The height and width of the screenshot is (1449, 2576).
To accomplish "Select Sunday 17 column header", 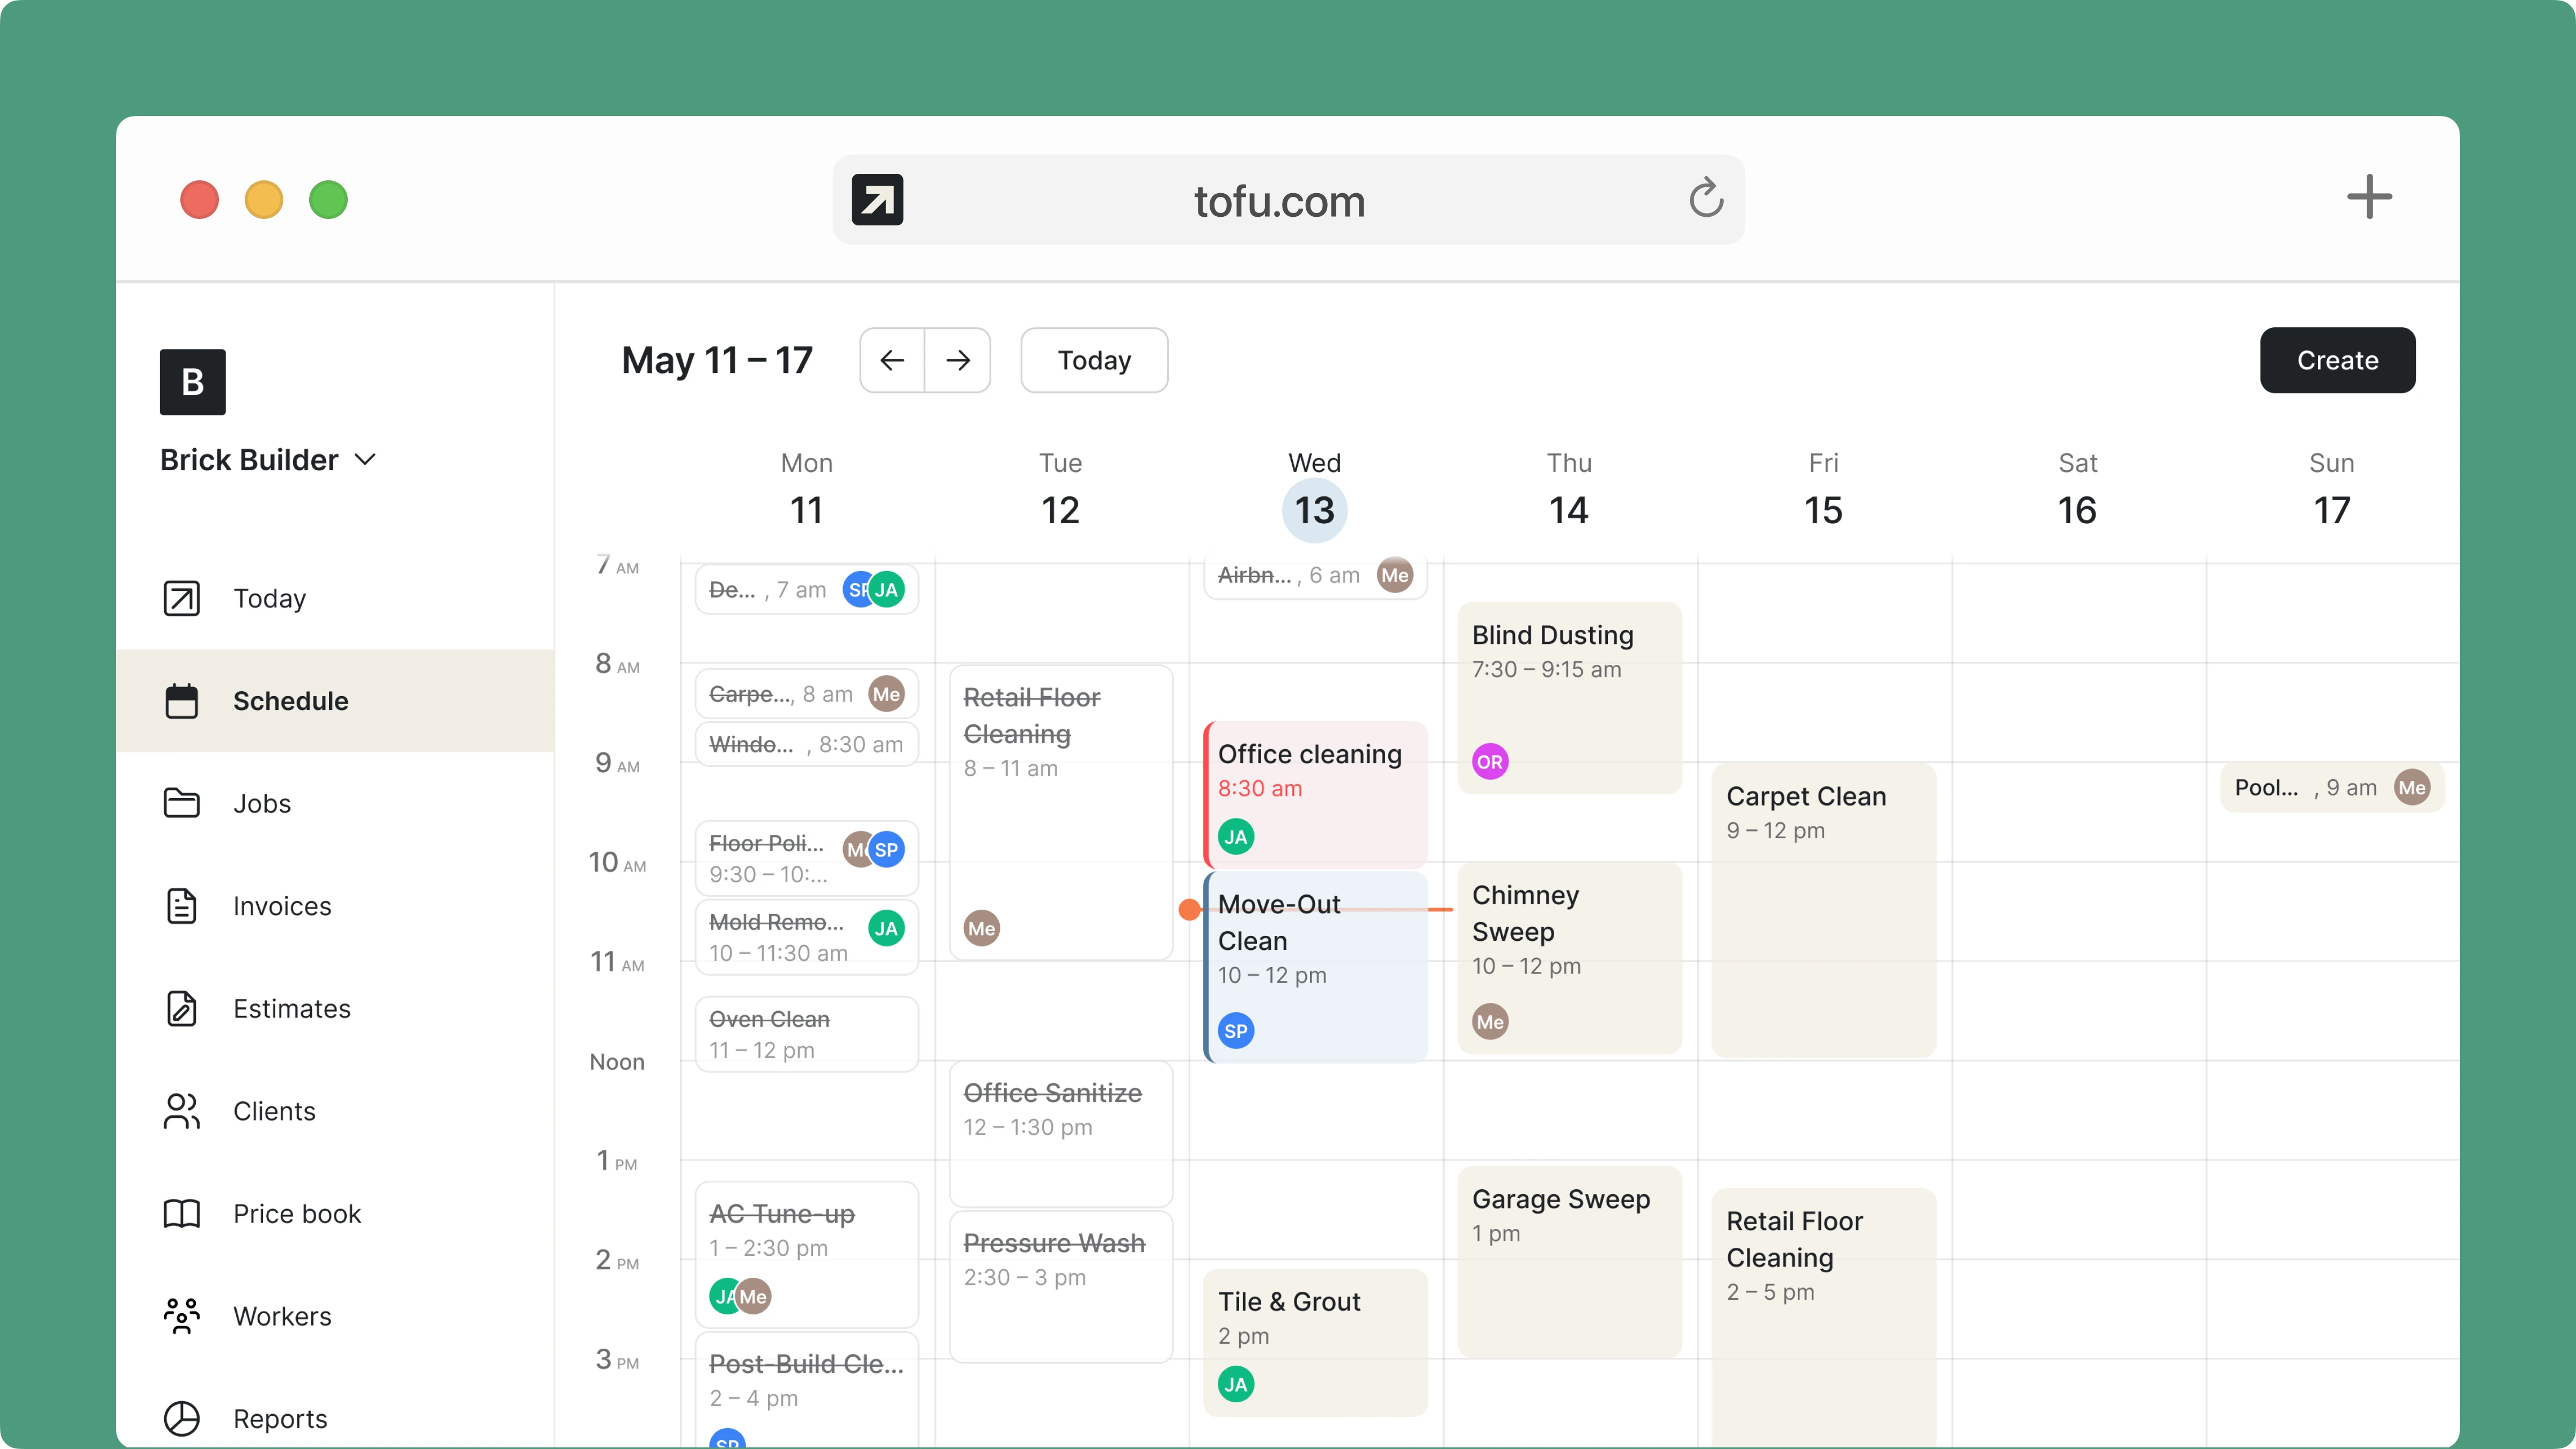I will pyautogui.click(x=2332, y=490).
